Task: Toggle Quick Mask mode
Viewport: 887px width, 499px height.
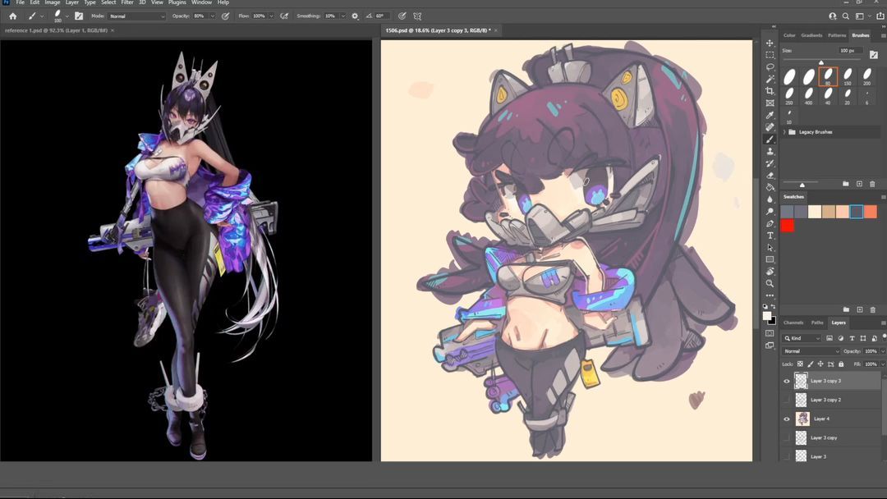Action: point(770,333)
